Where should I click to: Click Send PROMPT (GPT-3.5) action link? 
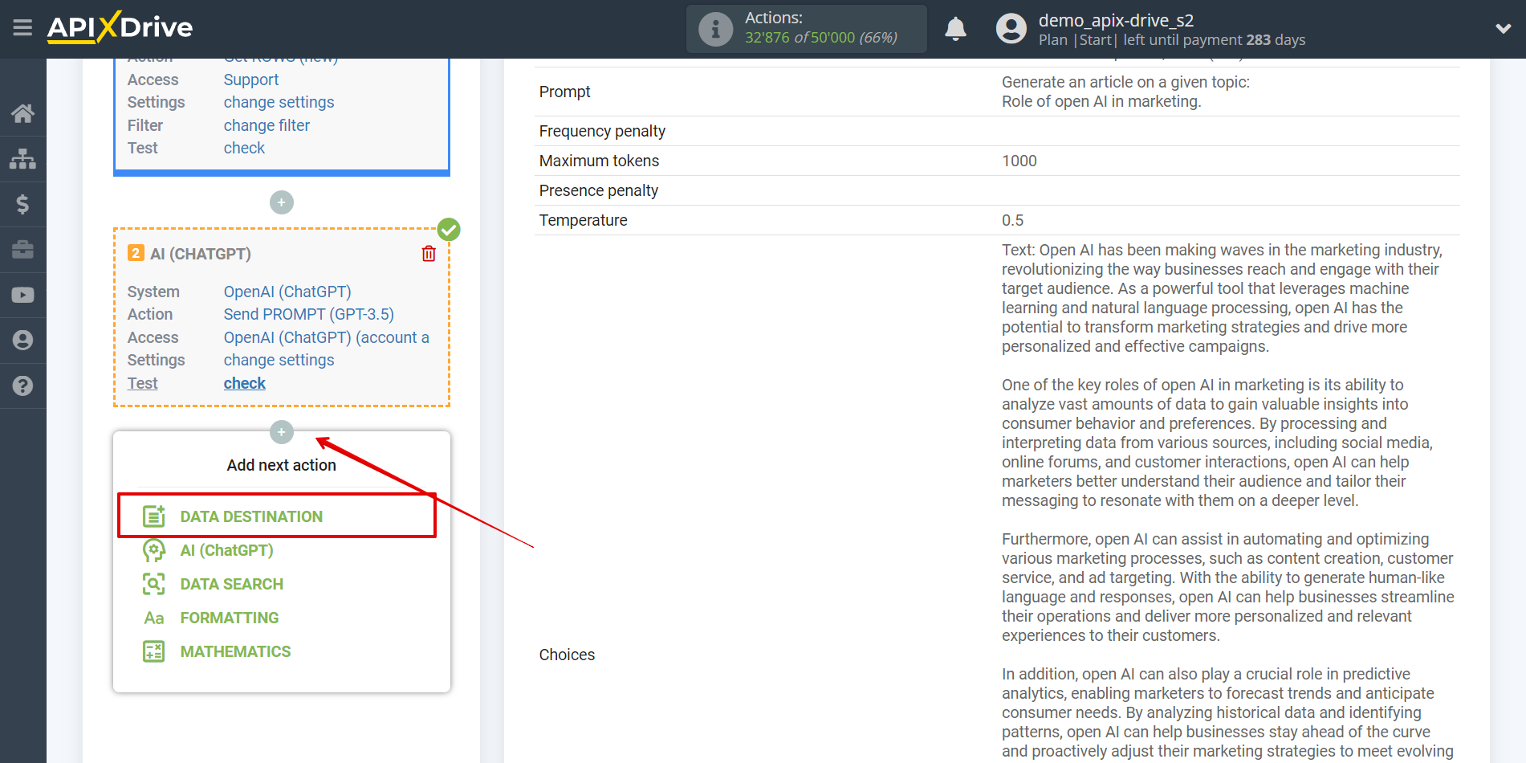pyautogui.click(x=309, y=314)
